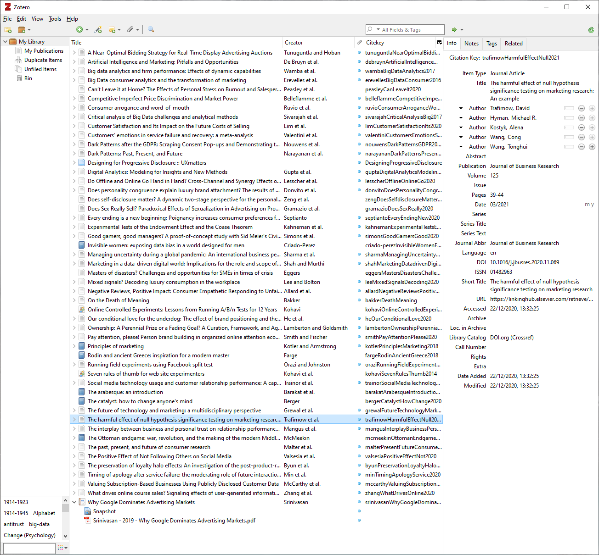Click the DOI field label link
Viewport: 599px width, 555px height.
[481, 262]
